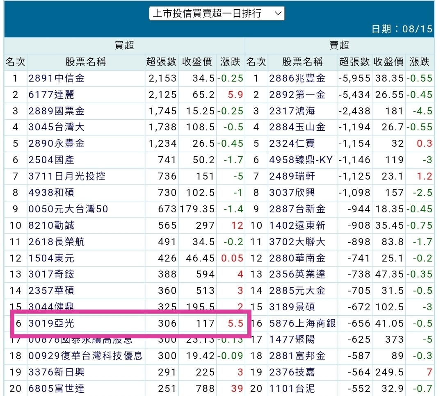The image size is (443, 396).
Task: Click the 賣超 section header
Action: (339, 45)
